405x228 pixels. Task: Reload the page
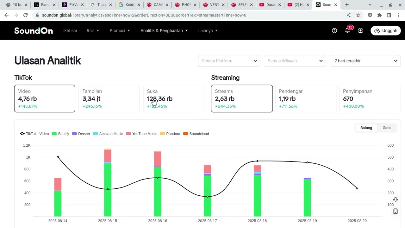pyautogui.click(x=26, y=15)
